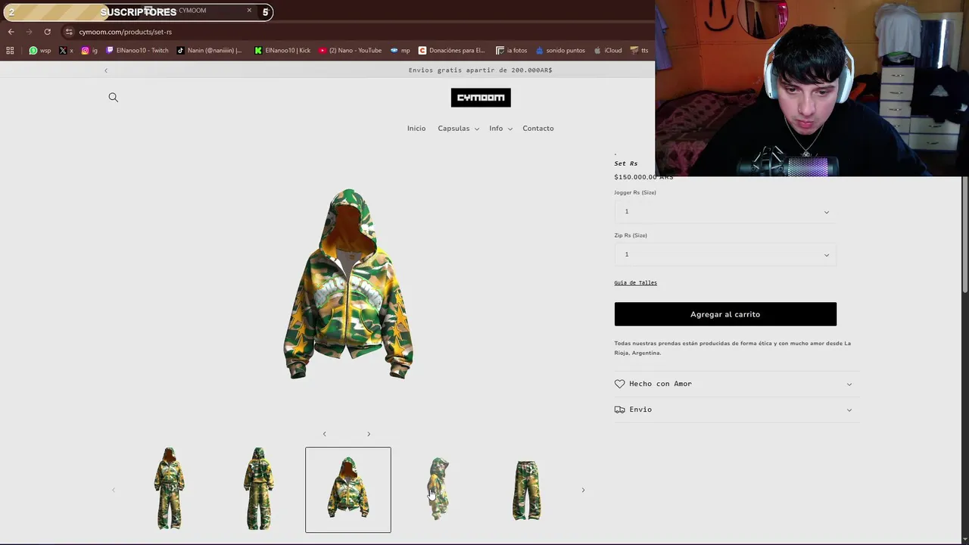The width and height of the screenshot is (969, 545).
Task: Select the camo jogger pants thumbnail
Action: pyautogui.click(x=527, y=489)
